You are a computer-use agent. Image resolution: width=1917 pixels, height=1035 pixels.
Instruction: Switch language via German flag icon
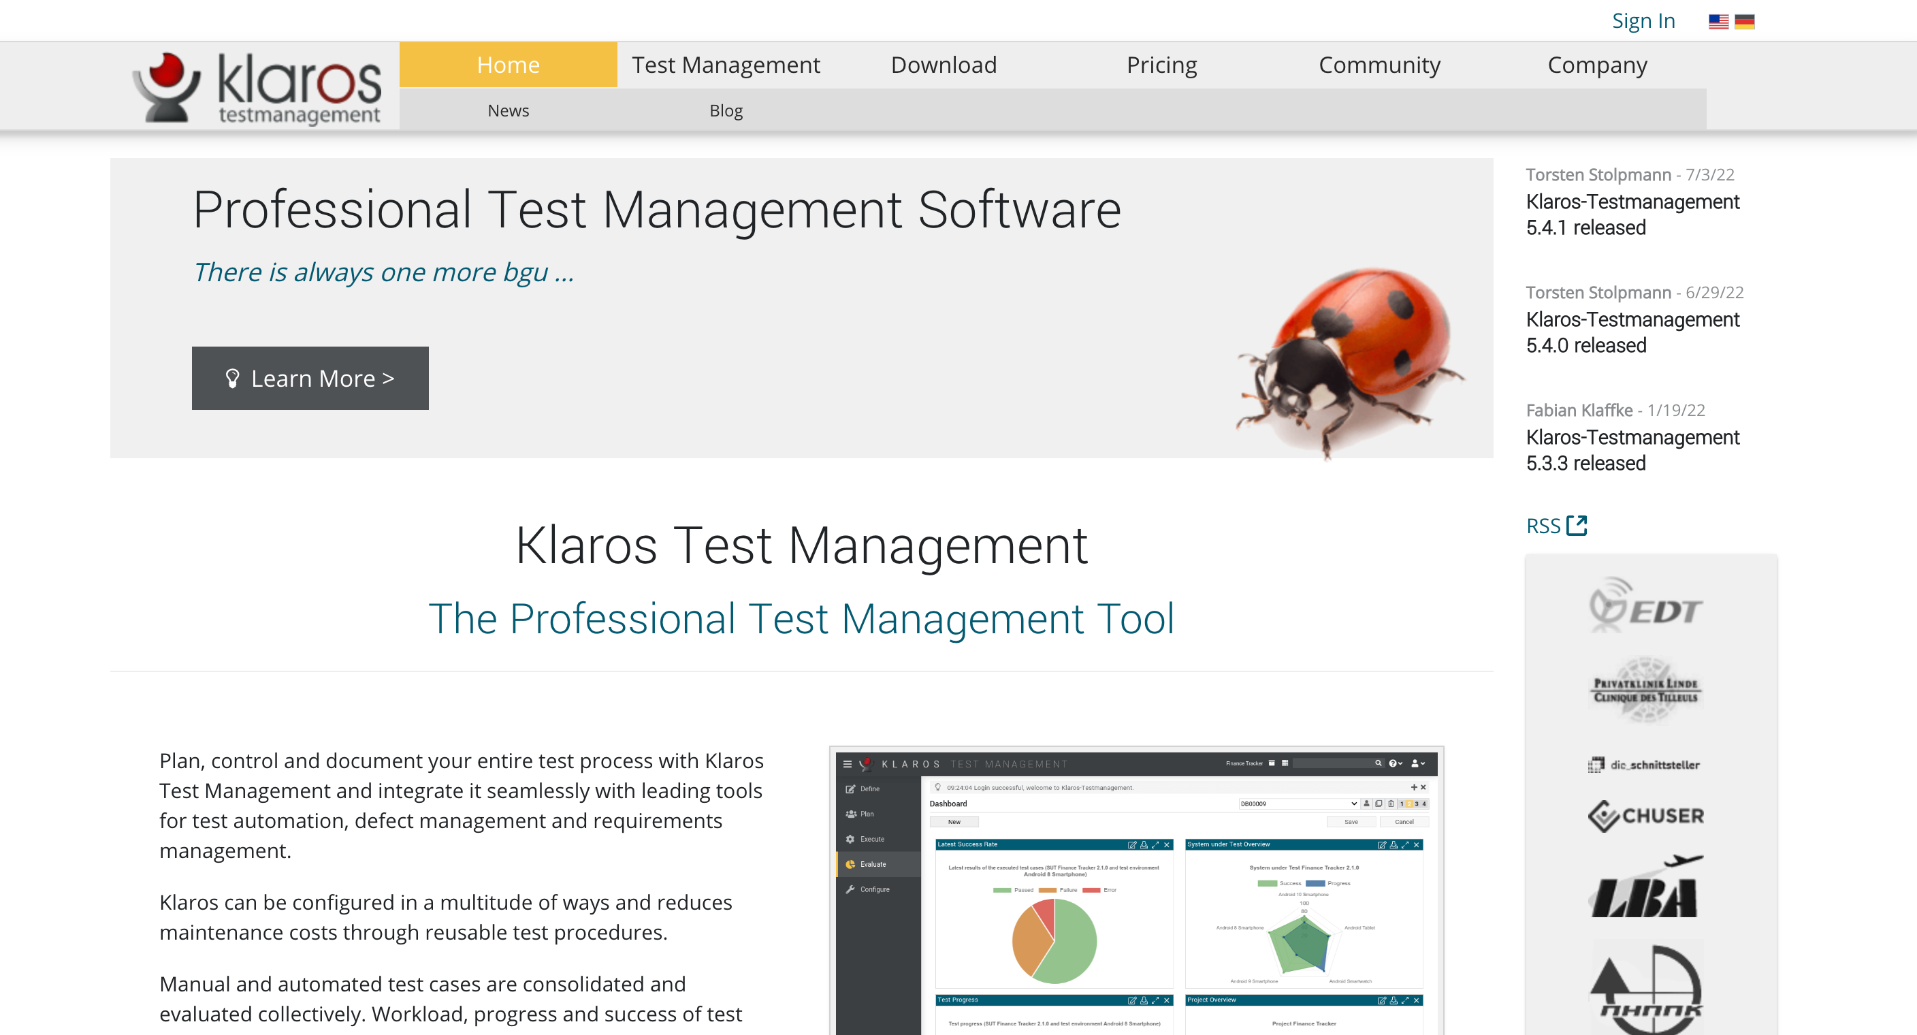(x=1744, y=22)
